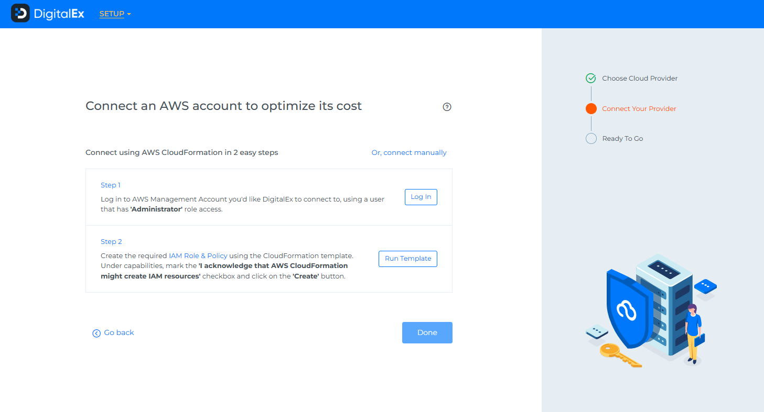Select the Connect Your Provider step label
This screenshot has width=764, height=412.
(x=639, y=109)
